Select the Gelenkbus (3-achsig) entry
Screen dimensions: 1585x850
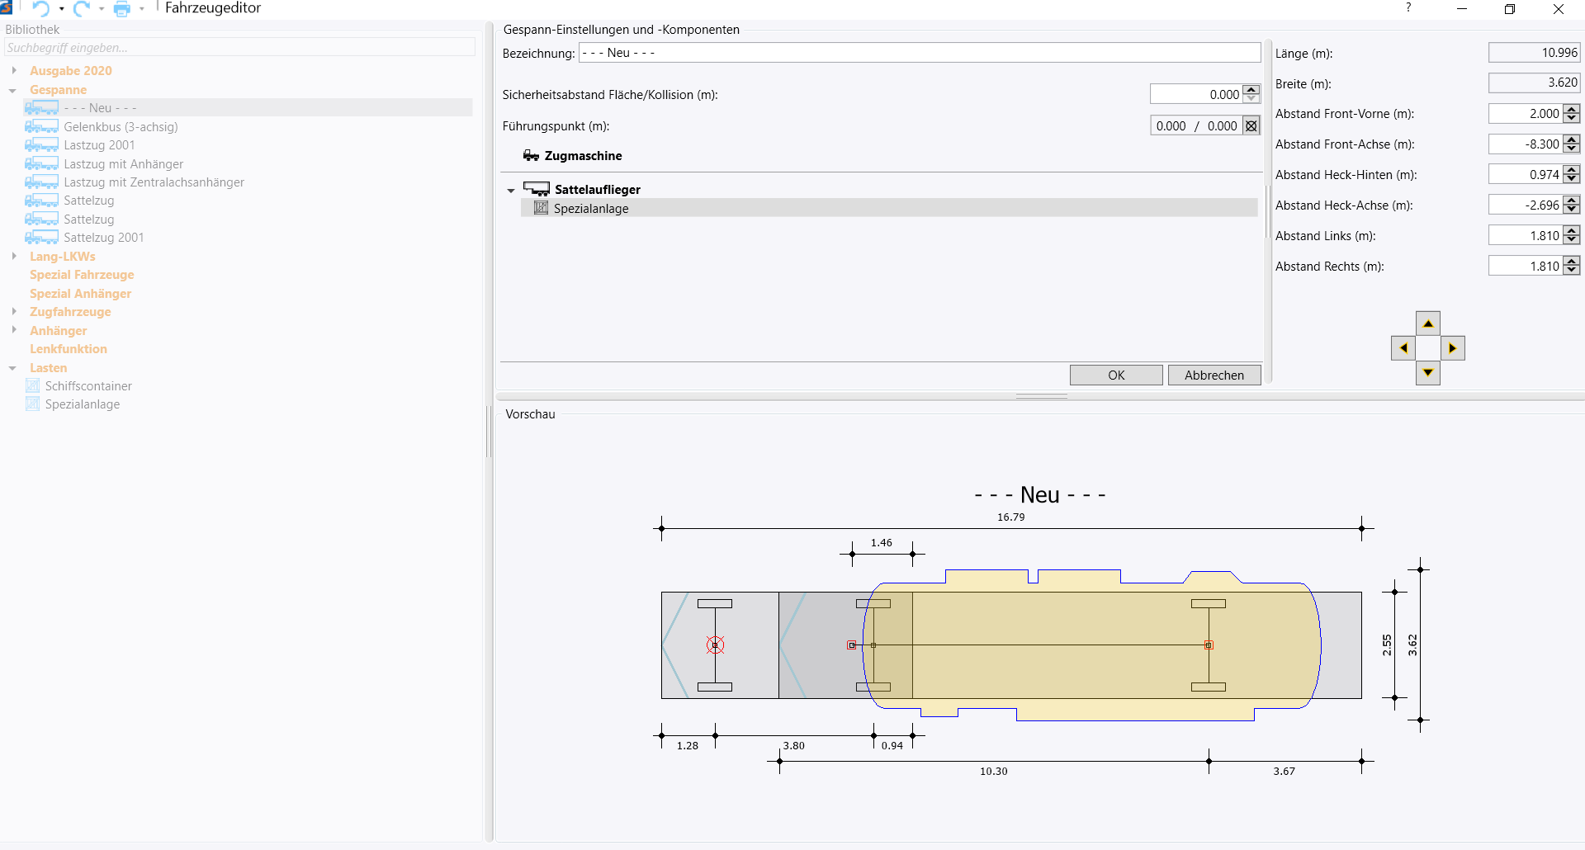(121, 127)
